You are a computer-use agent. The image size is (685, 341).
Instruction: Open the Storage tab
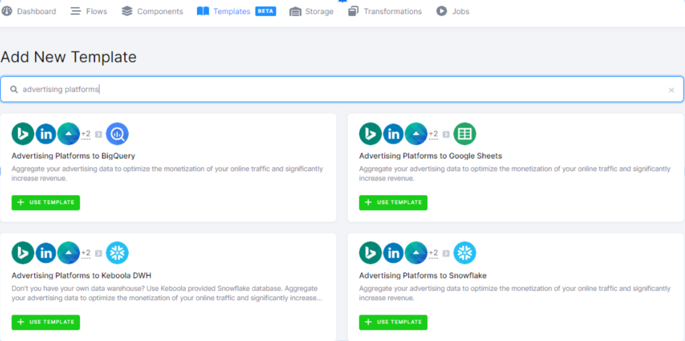coord(311,11)
